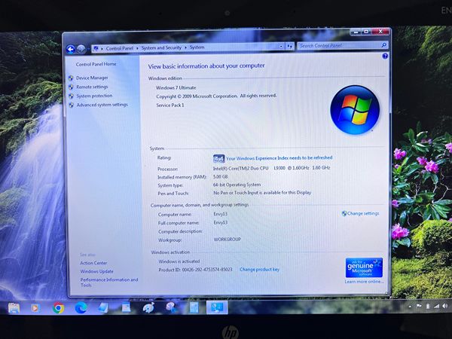
Task: Click the Service Pack 1 text
Action: point(170,105)
